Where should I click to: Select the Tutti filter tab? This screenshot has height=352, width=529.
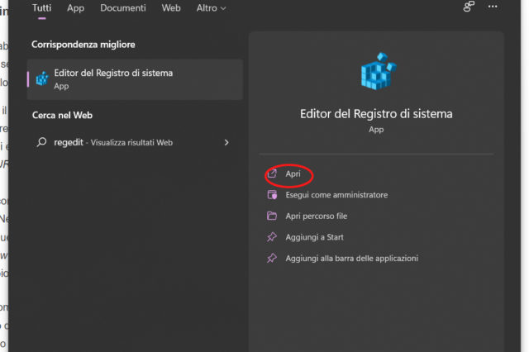click(x=41, y=7)
